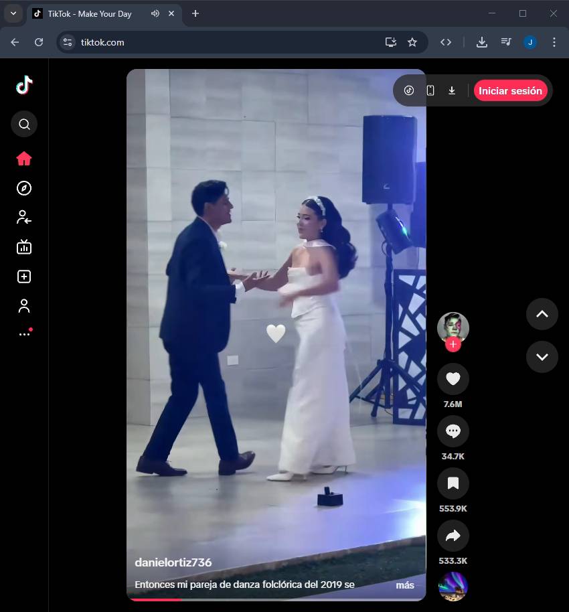Go to the Home For You page

(24, 159)
